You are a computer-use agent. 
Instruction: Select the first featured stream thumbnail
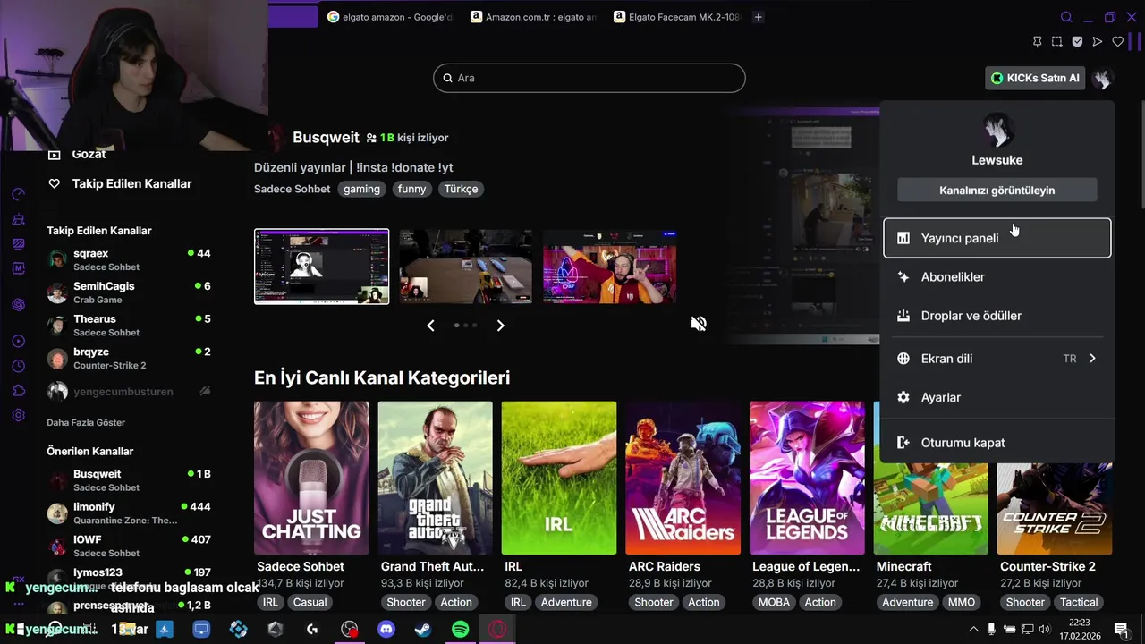click(x=322, y=267)
